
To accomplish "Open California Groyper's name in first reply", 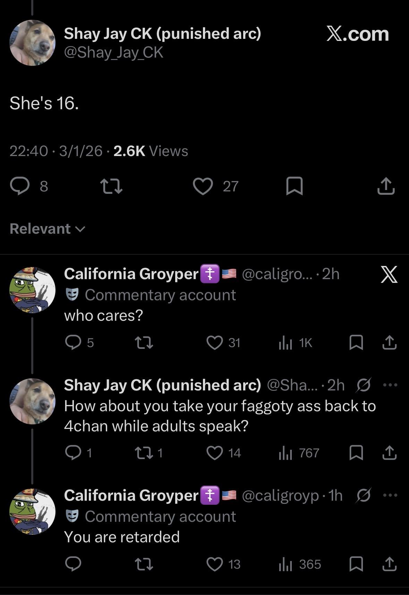I will coord(131,274).
